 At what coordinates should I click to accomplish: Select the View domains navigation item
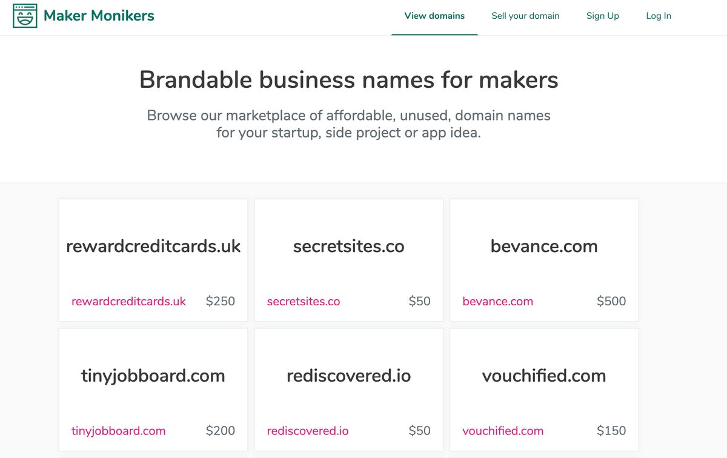434,16
